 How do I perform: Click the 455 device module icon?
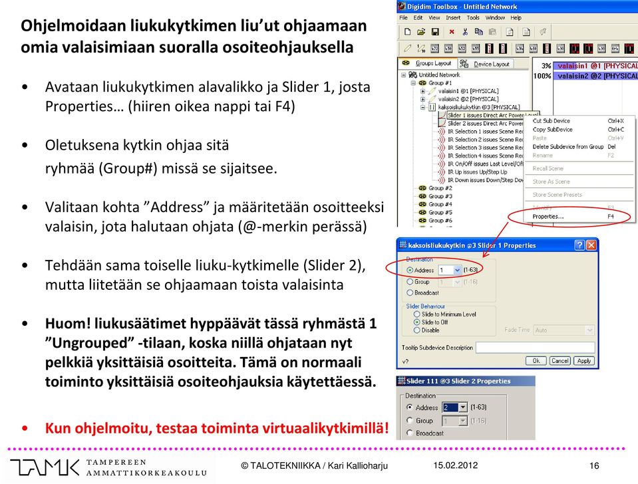click(x=475, y=49)
